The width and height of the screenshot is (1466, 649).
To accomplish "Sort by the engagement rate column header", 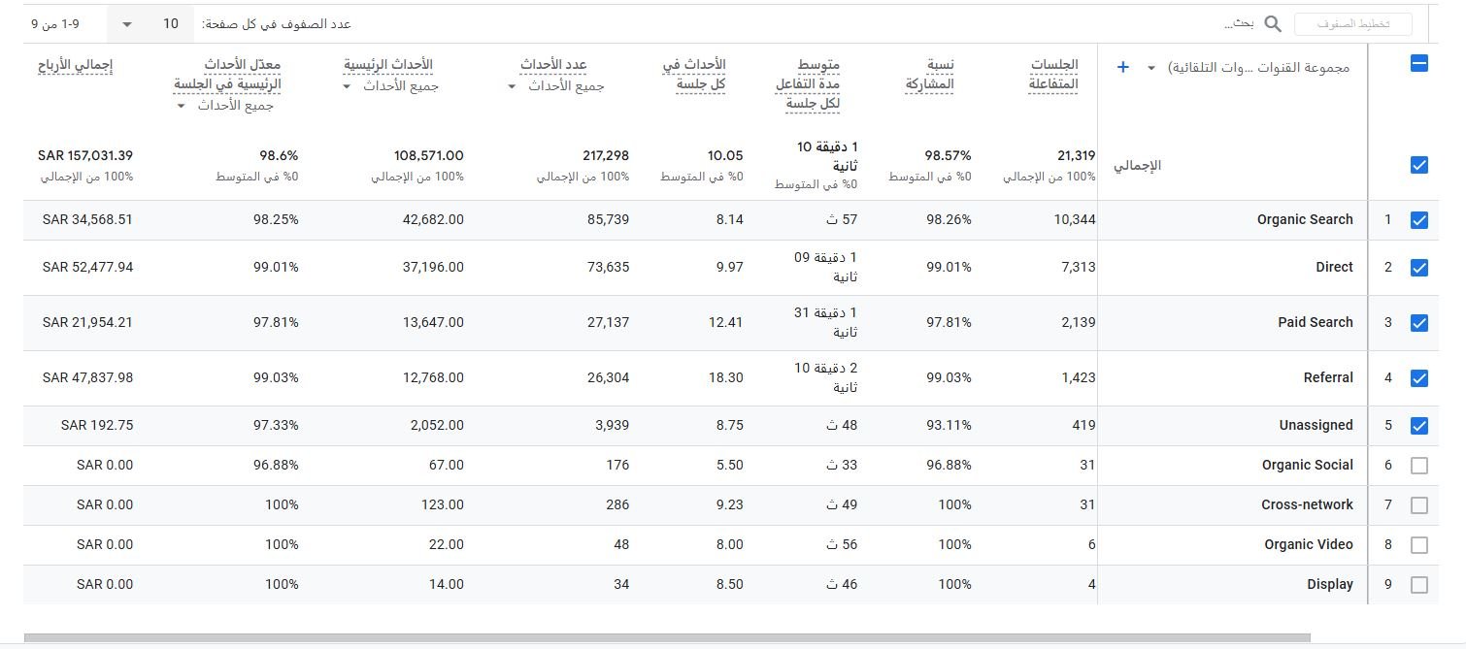I will point(929,75).
